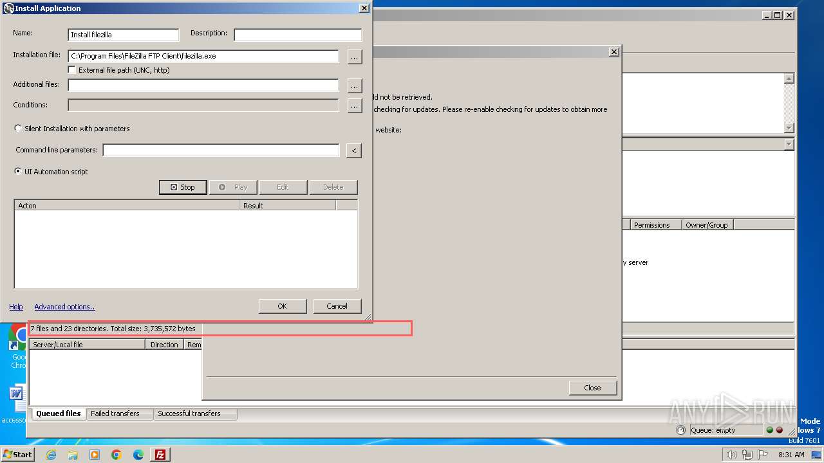Click the Name input field
The width and height of the screenshot is (824, 463).
(124, 35)
